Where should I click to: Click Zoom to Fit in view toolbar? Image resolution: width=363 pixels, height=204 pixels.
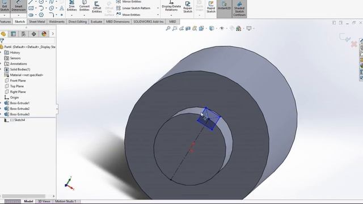168,28
